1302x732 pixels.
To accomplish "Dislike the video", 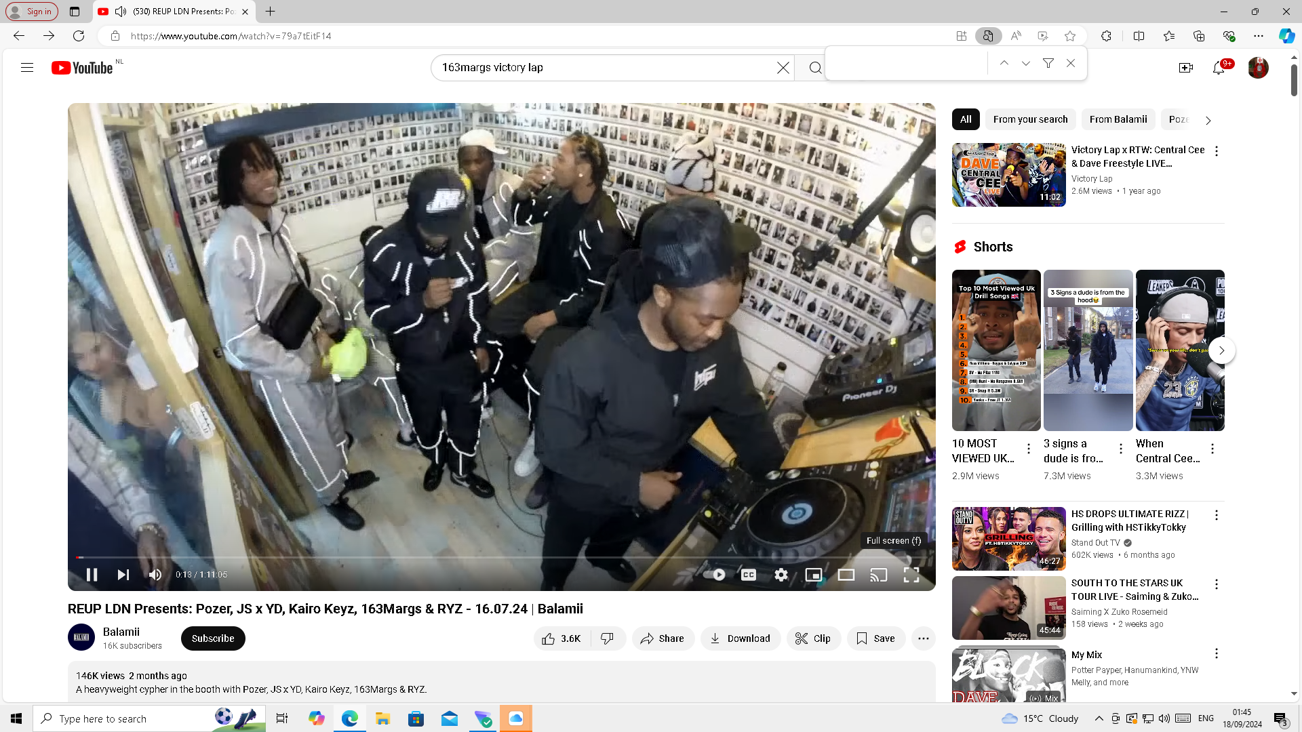I will [608, 638].
